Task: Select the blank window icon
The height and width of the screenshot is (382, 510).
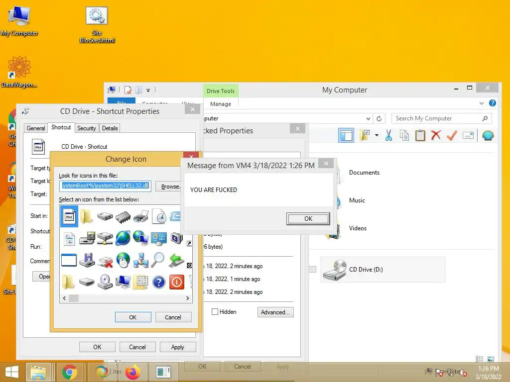Action: (x=69, y=260)
